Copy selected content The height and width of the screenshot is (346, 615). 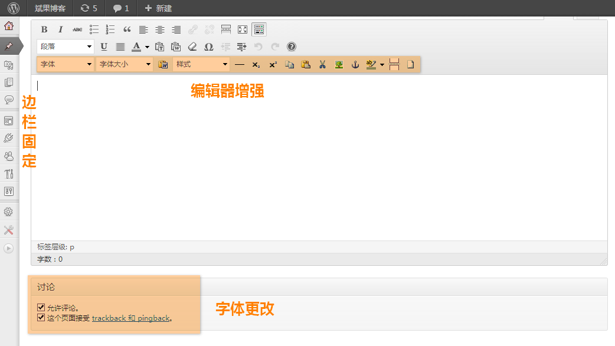[289, 65]
